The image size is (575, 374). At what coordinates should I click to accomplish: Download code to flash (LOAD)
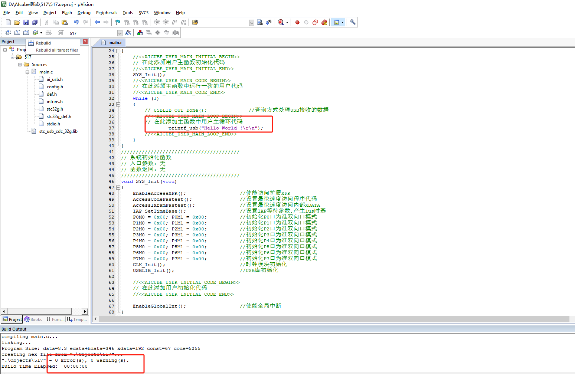61,33
